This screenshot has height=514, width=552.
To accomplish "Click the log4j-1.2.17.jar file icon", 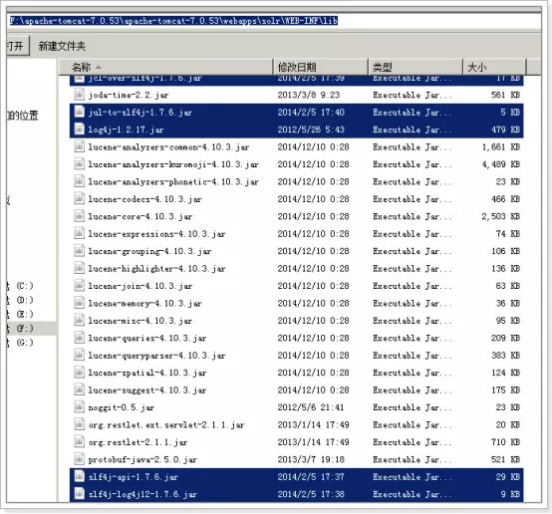I will click(79, 129).
